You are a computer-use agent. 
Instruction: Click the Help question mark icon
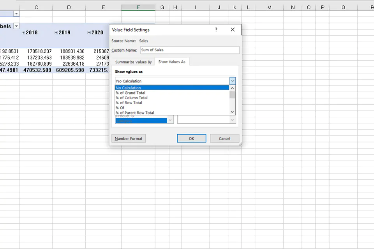tap(216, 30)
